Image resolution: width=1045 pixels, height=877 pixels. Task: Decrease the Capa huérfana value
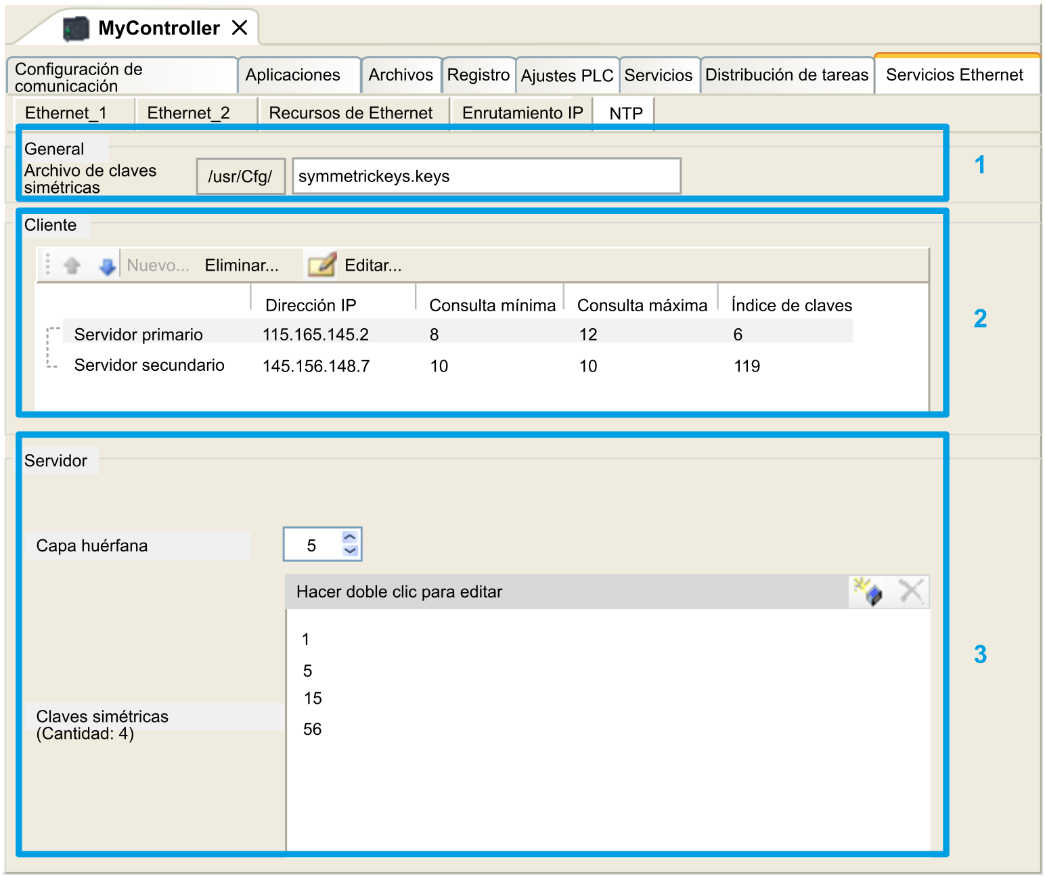[x=350, y=551]
